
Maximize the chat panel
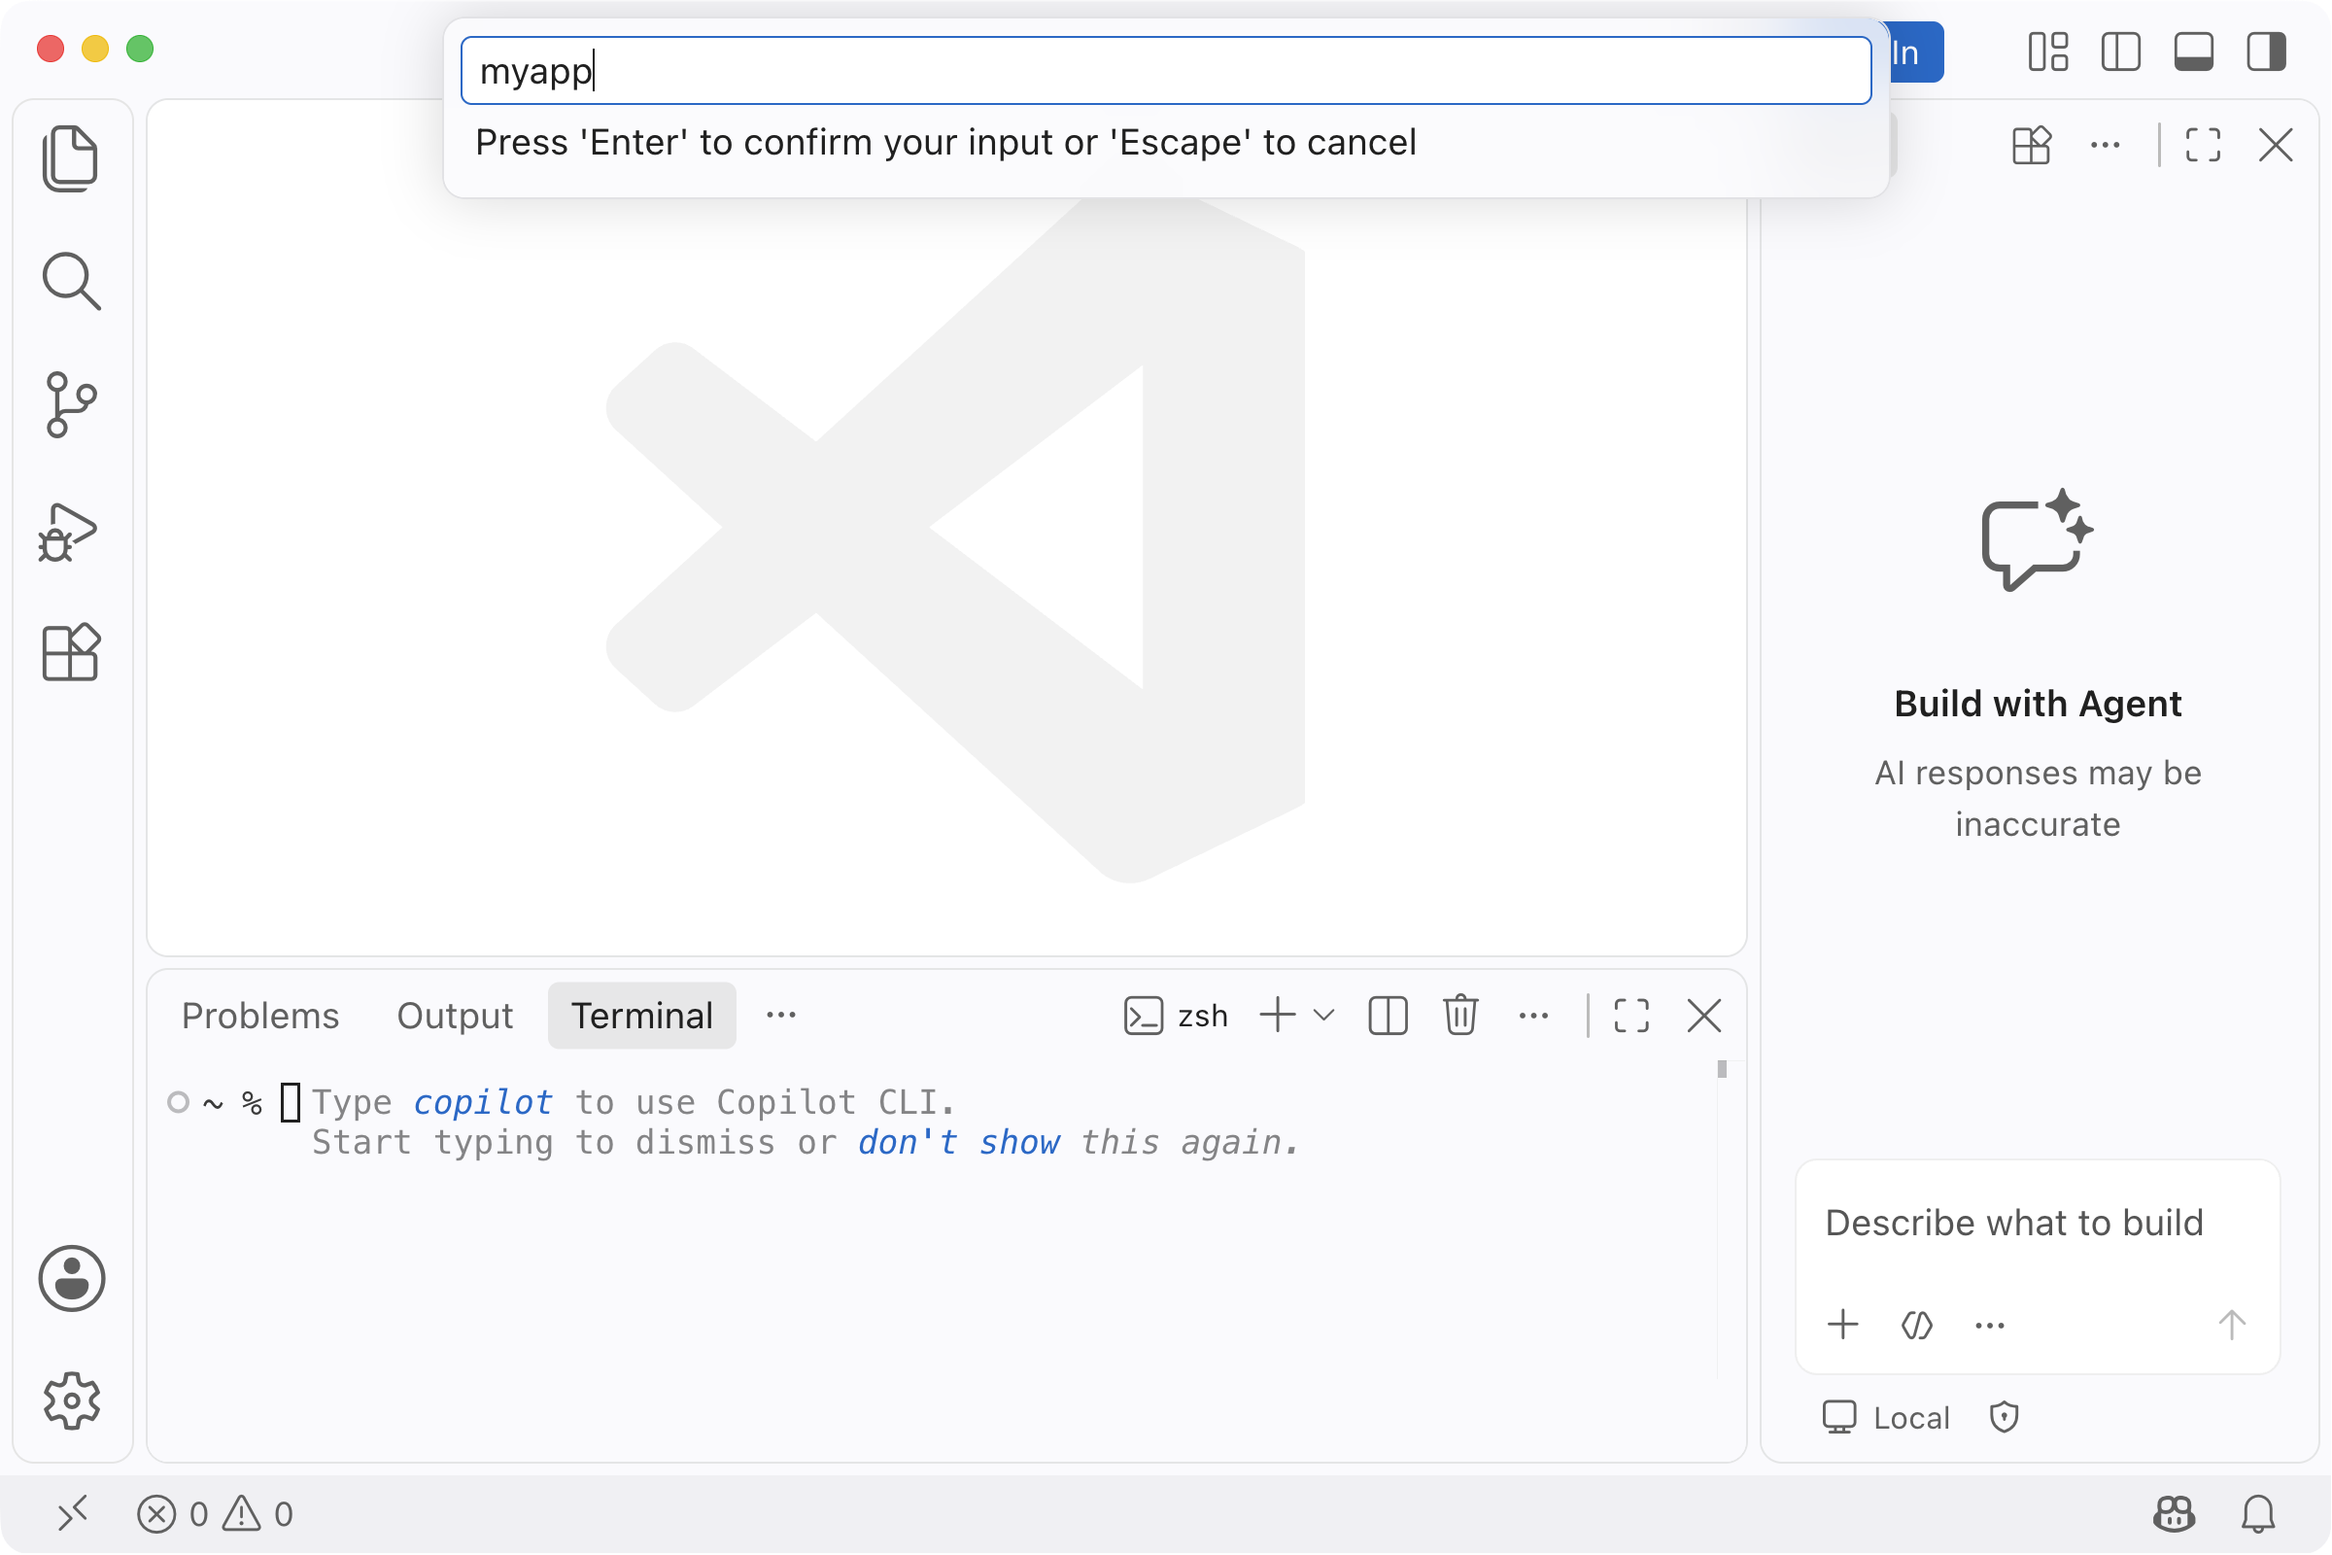point(2203,146)
